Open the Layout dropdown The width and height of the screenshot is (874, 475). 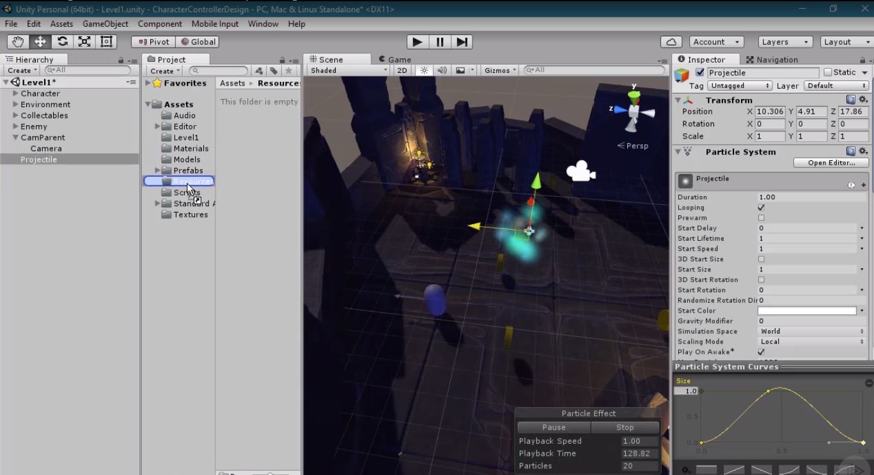pos(845,41)
